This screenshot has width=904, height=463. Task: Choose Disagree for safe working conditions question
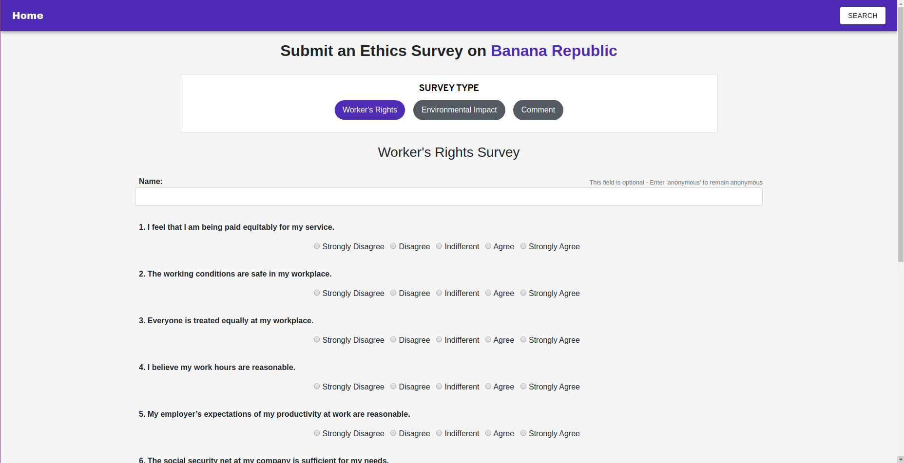393,293
